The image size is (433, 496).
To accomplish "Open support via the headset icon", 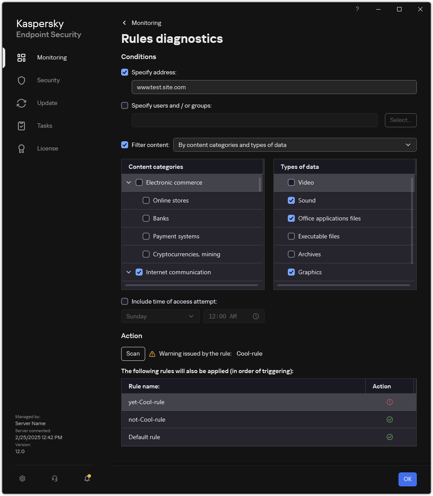I will tap(55, 479).
